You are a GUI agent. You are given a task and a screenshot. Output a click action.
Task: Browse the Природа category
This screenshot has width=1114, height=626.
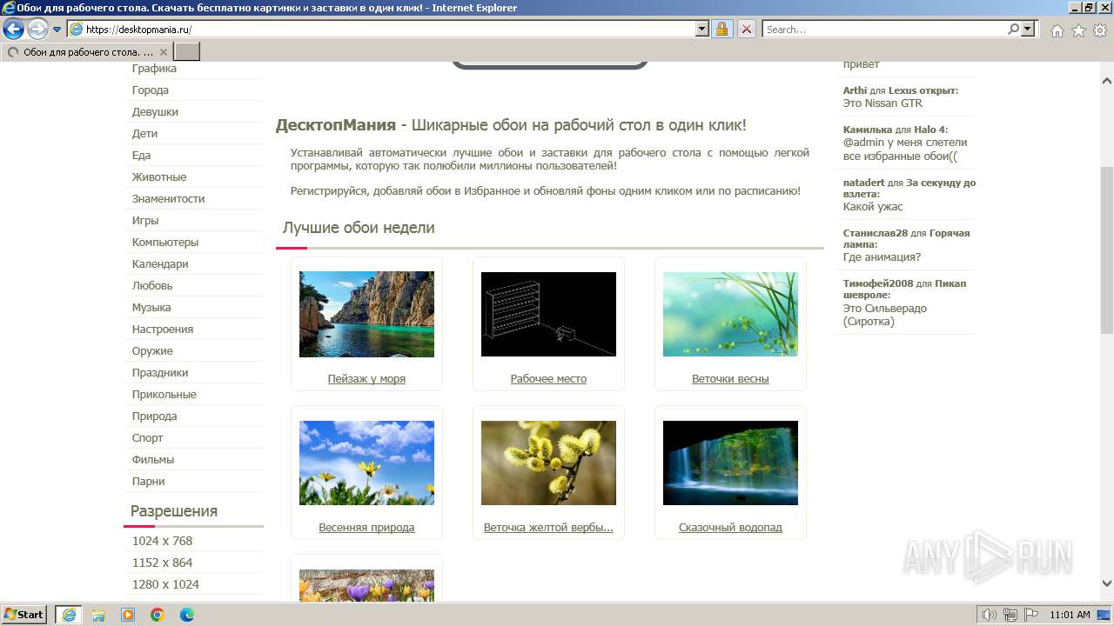(x=154, y=416)
